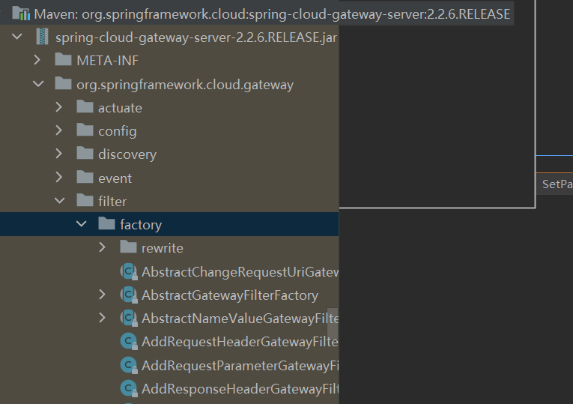The width and height of the screenshot is (573, 404).
Task: Click the AbstractNameValueGatewayFilter class icon
Action: [x=129, y=318]
